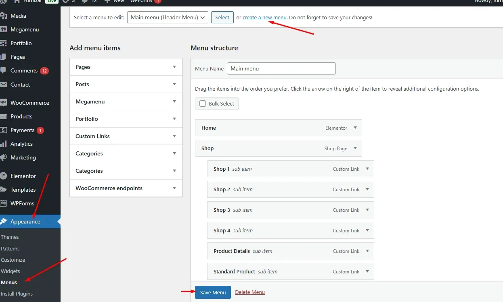The image size is (503, 302).
Task: Open the Media section icon in sidebar
Action: 4,16
